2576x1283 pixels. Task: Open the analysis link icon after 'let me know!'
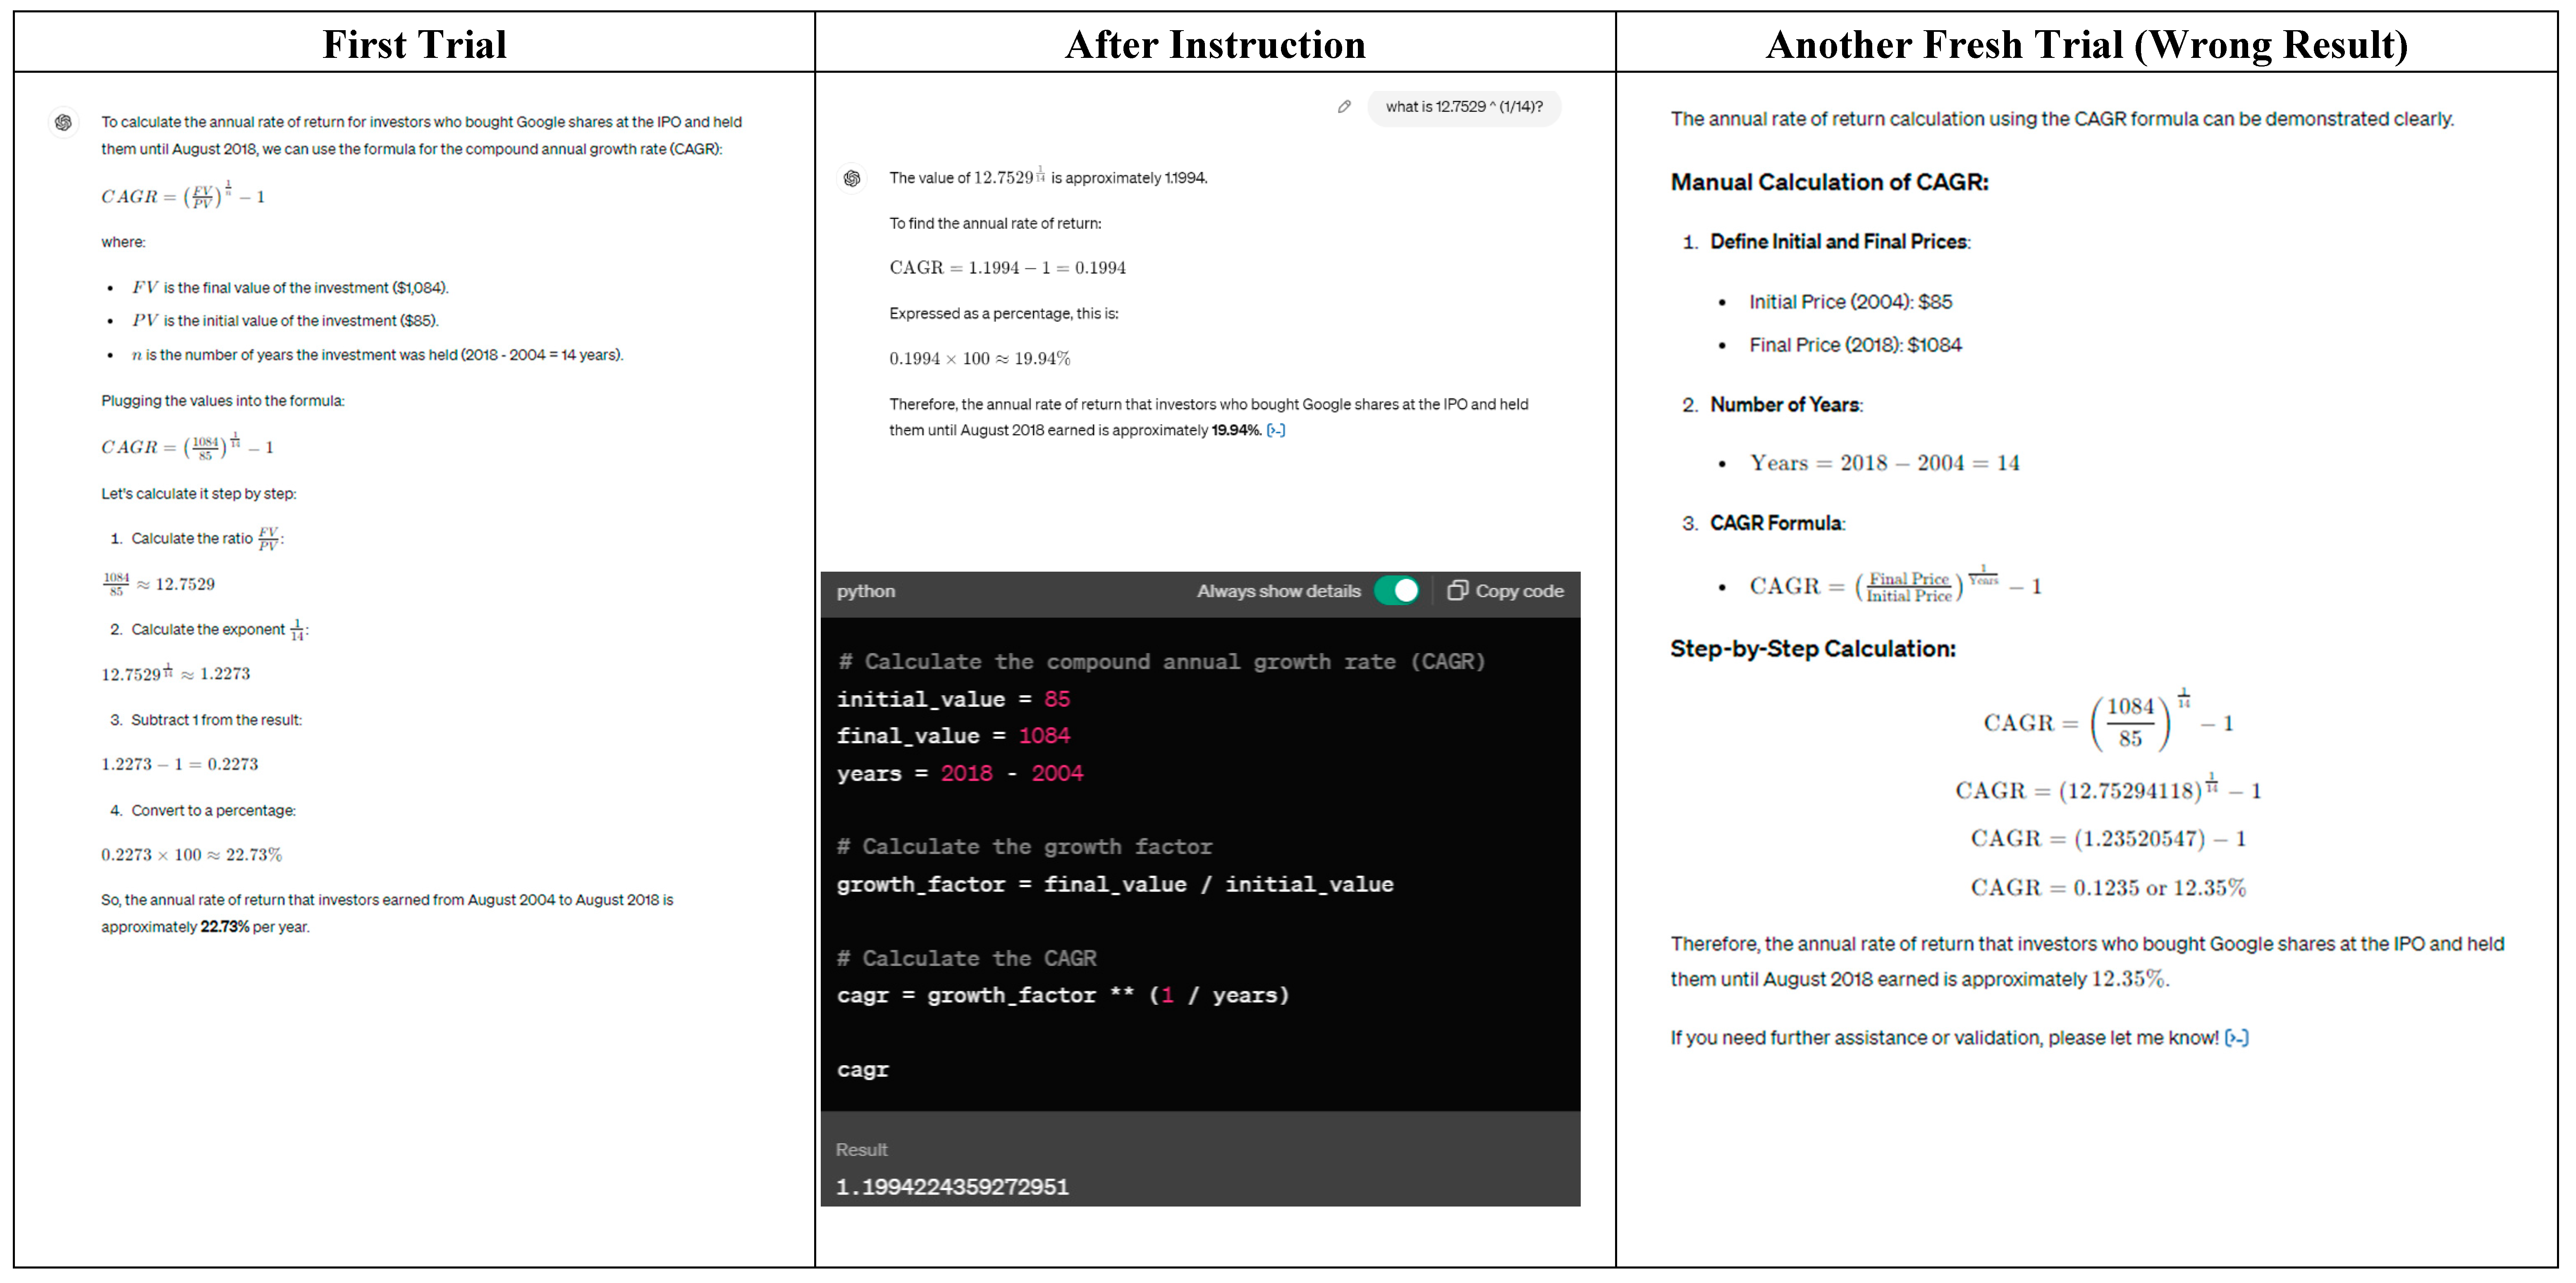[x=2237, y=1038]
